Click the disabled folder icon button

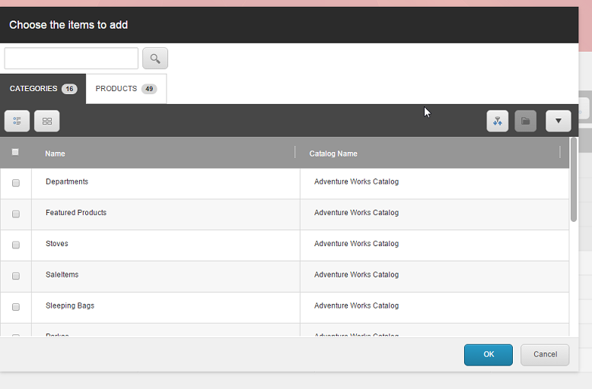(x=525, y=121)
